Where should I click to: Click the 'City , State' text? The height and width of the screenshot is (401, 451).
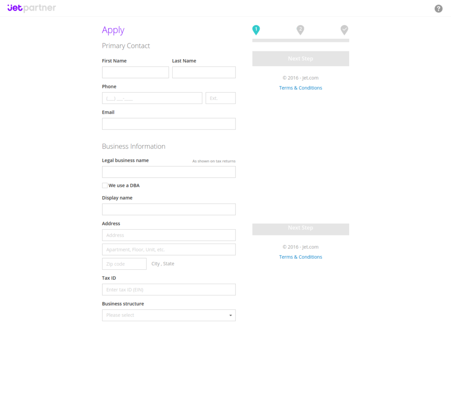tap(163, 264)
